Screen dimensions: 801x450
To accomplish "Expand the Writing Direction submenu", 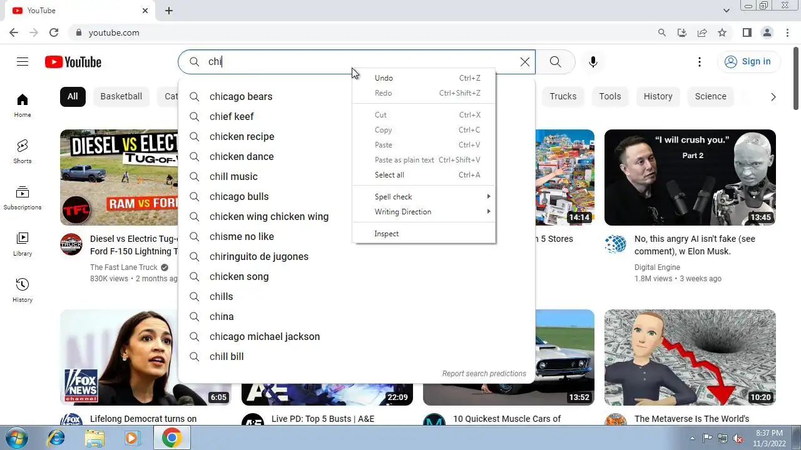I will coord(424,212).
